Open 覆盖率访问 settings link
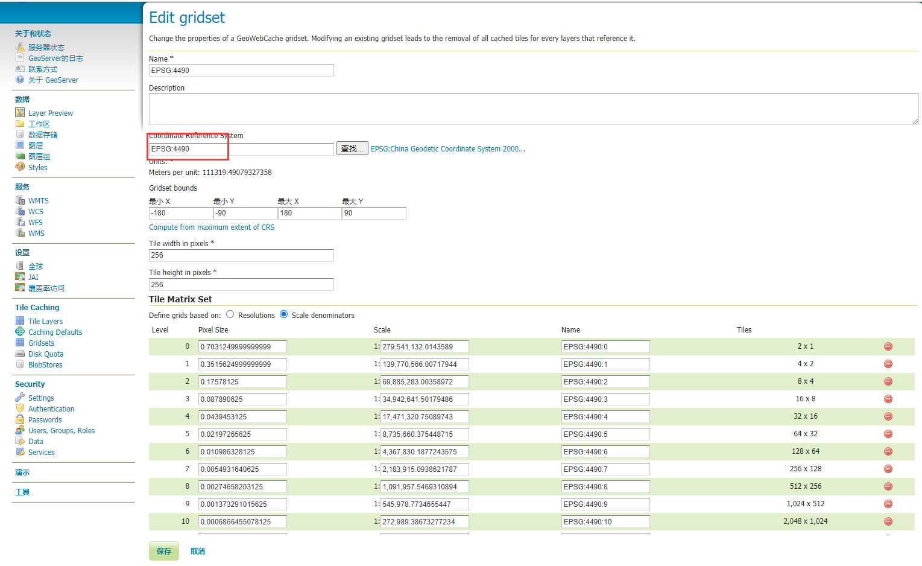922x566 pixels. pos(46,288)
